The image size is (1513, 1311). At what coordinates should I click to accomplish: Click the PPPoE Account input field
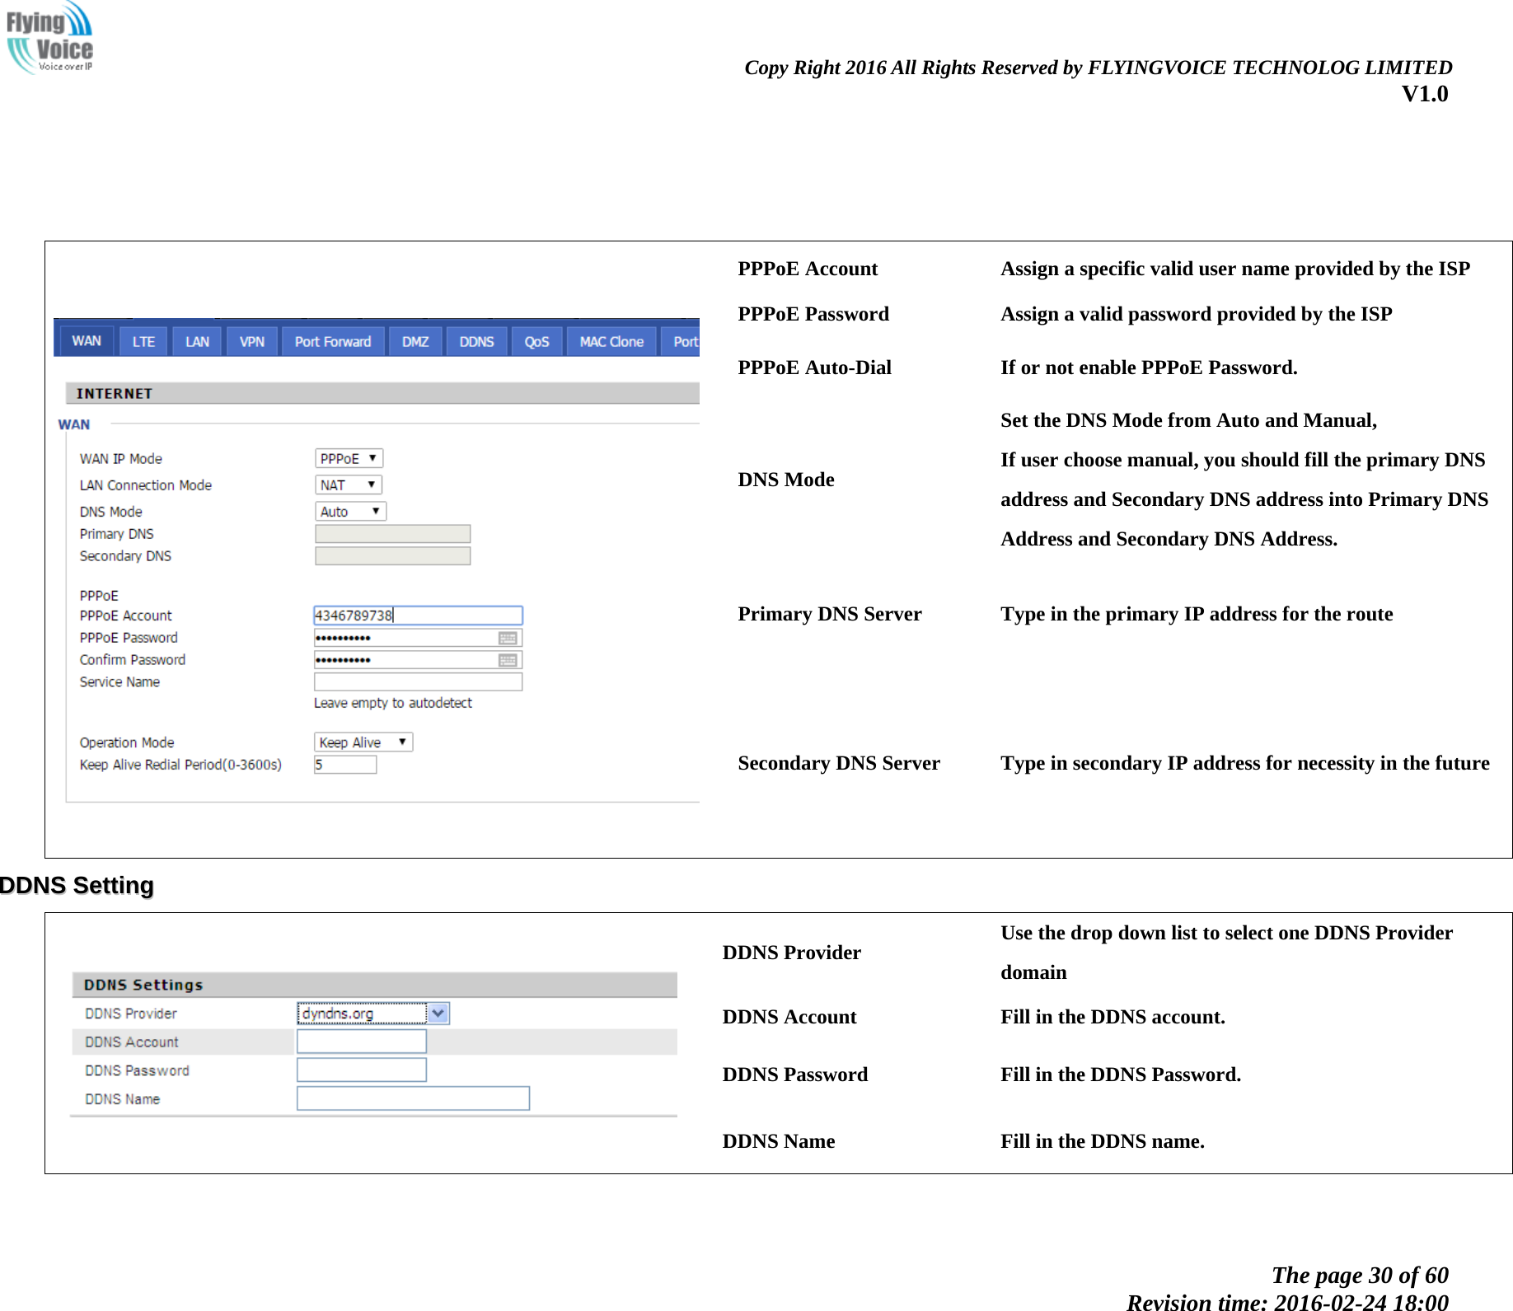point(417,615)
